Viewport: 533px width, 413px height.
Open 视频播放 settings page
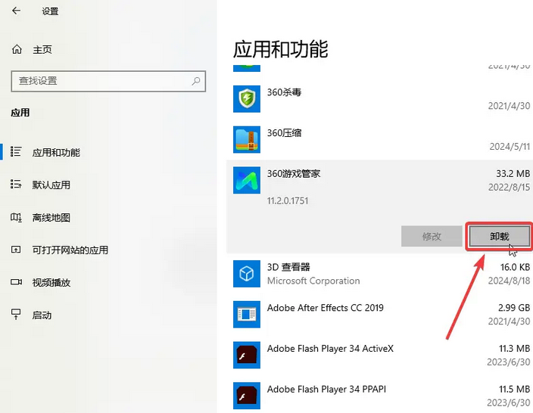pos(51,283)
